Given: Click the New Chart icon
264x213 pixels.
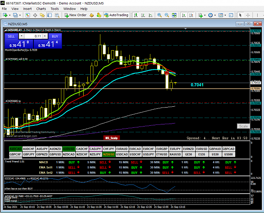Looking at the screenshot, I should (x=5, y=15).
